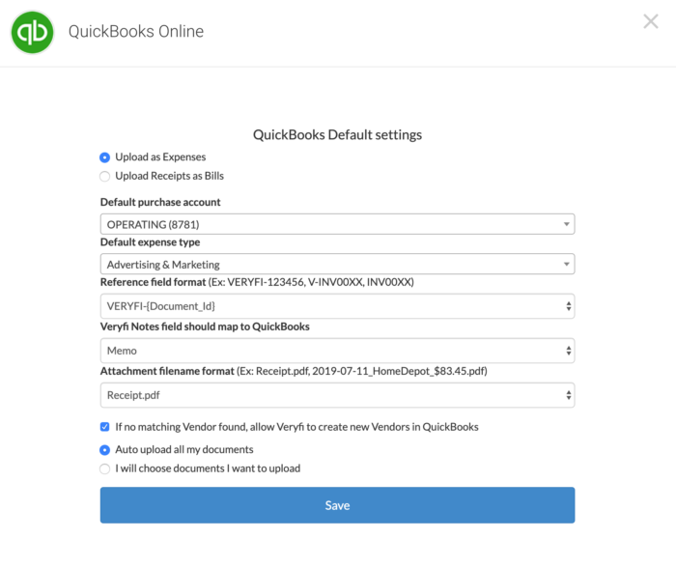Click the green QuickBooks logo icon

click(x=32, y=32)
